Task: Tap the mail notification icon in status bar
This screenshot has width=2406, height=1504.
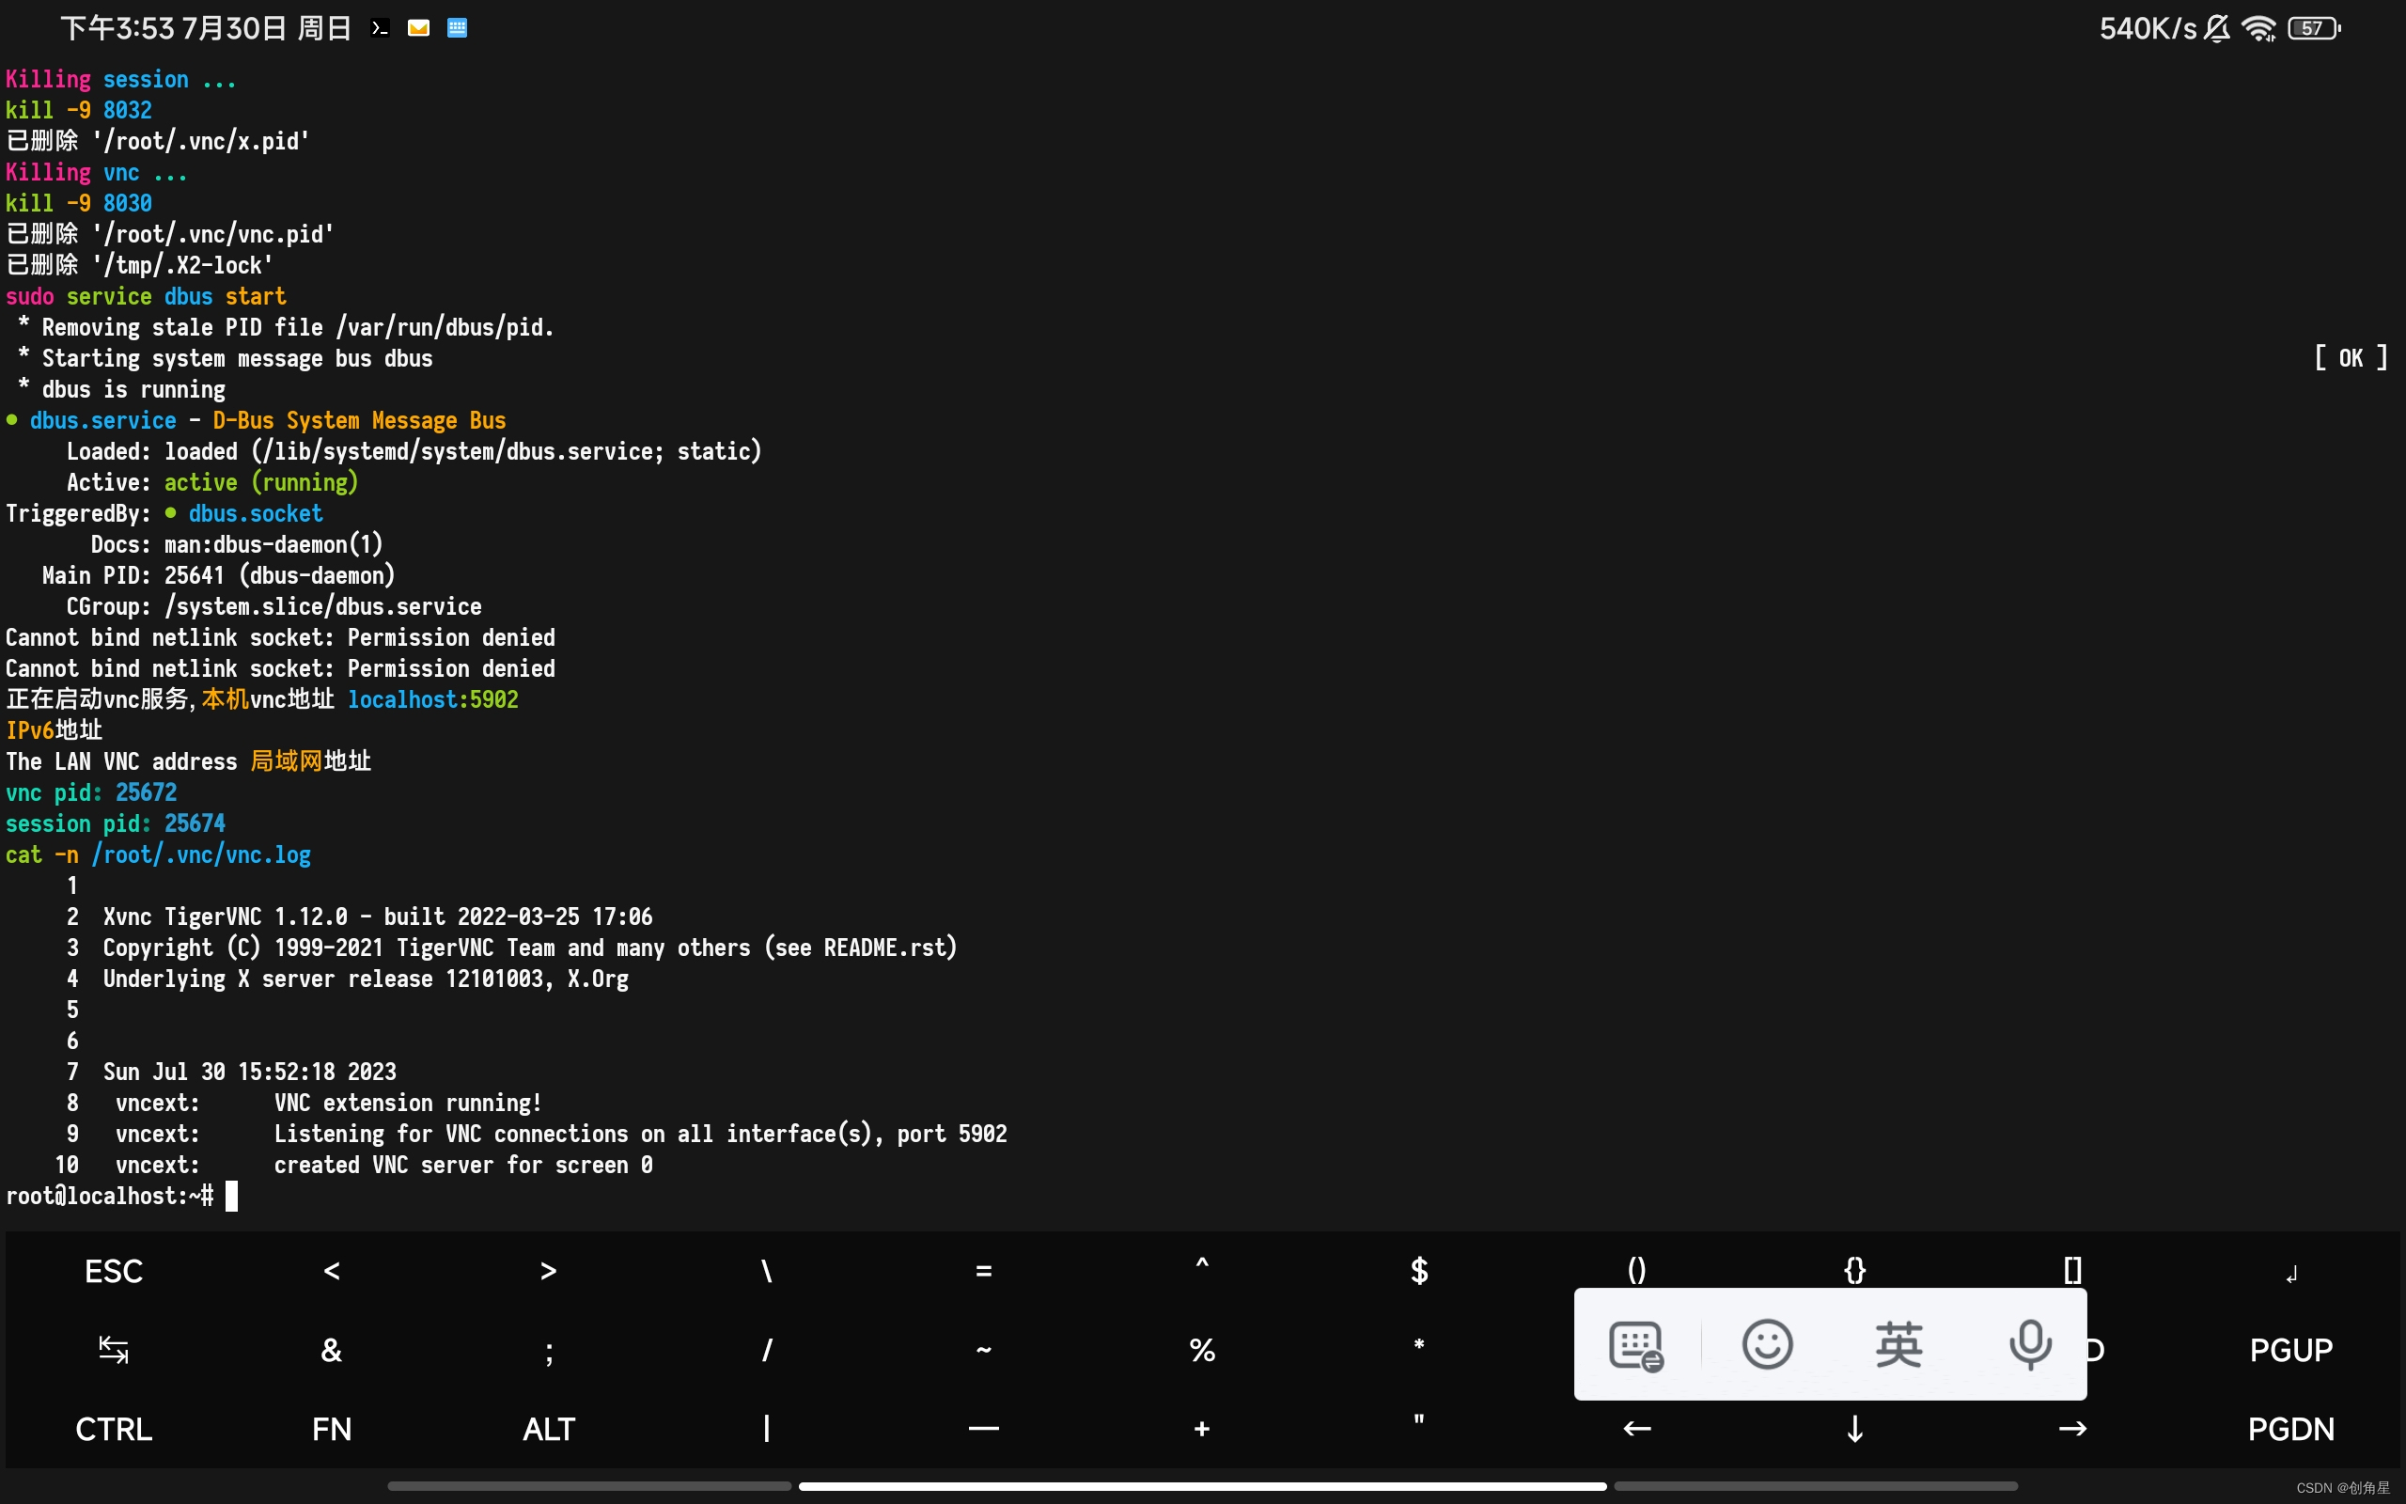Action: pos(418,28)
